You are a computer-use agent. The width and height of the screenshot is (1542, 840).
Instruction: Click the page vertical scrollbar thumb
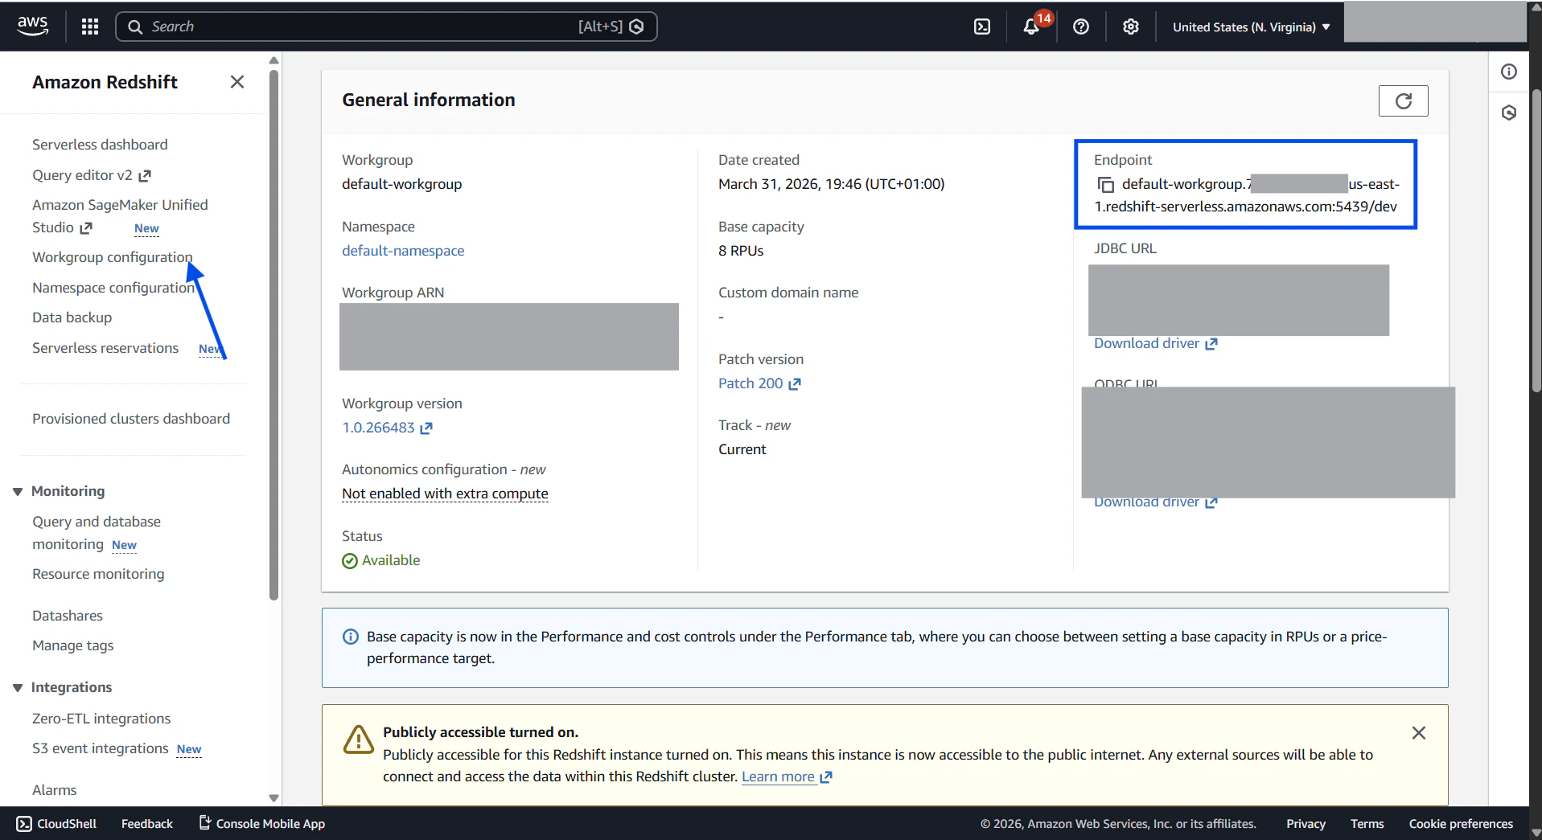pyautogui.click(x=1536, y=241)
